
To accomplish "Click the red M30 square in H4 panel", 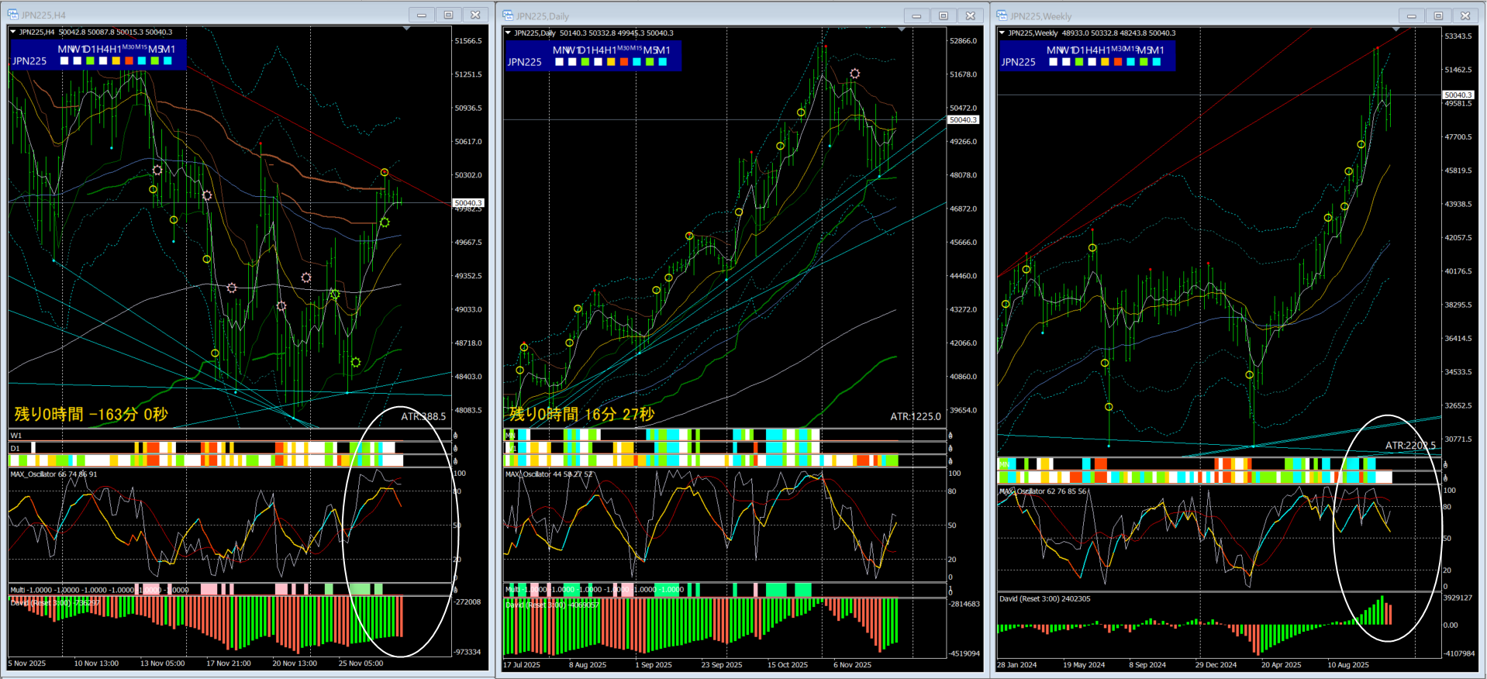I will click(129, 60).
